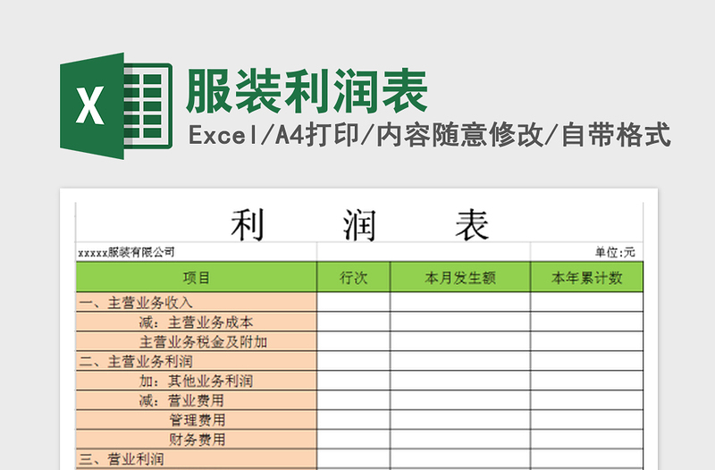The image size is (715, 470).
Task: Select the row 财务费用
Action: tap(359, 440)
